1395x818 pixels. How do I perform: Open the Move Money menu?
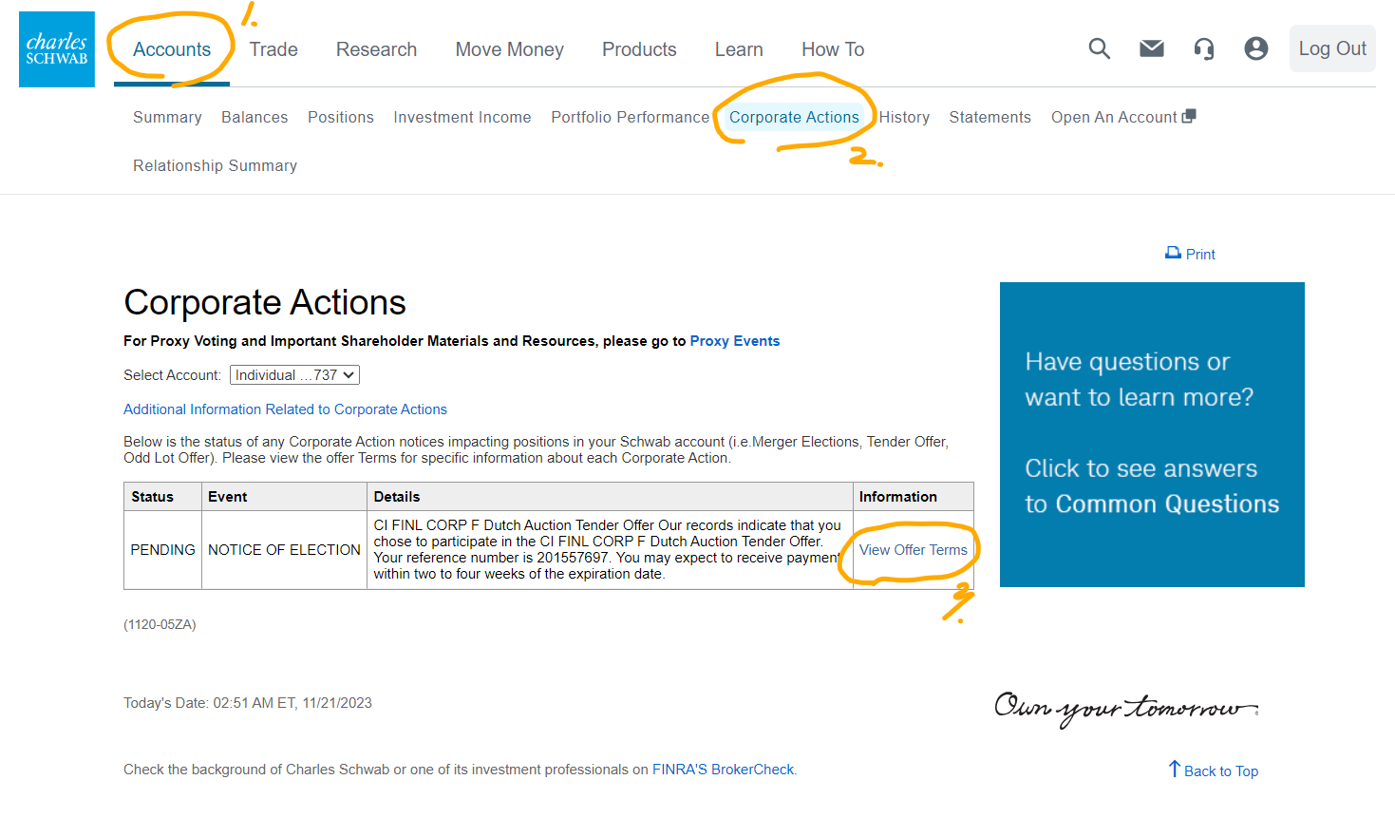click(510, 49)
